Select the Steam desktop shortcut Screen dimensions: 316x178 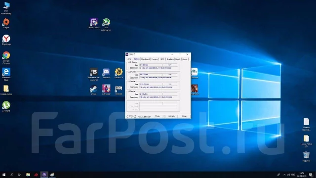pyautogui.click(x=93, y=90)
